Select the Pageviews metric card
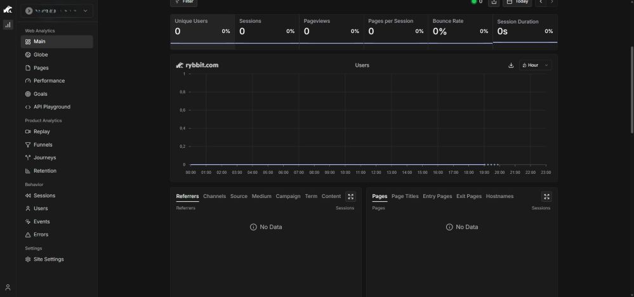This screenshot has height=297, width=634. coord(331,29)
